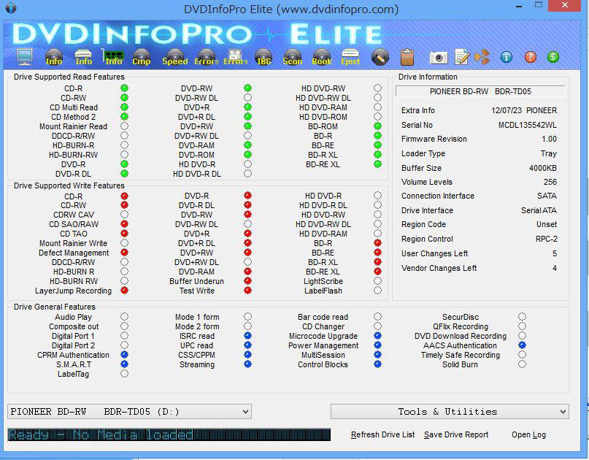Toggle Microcode Upgrade indicator
Image resolution: width=589 pixels, height=460 pixels.
click(377, 336)
